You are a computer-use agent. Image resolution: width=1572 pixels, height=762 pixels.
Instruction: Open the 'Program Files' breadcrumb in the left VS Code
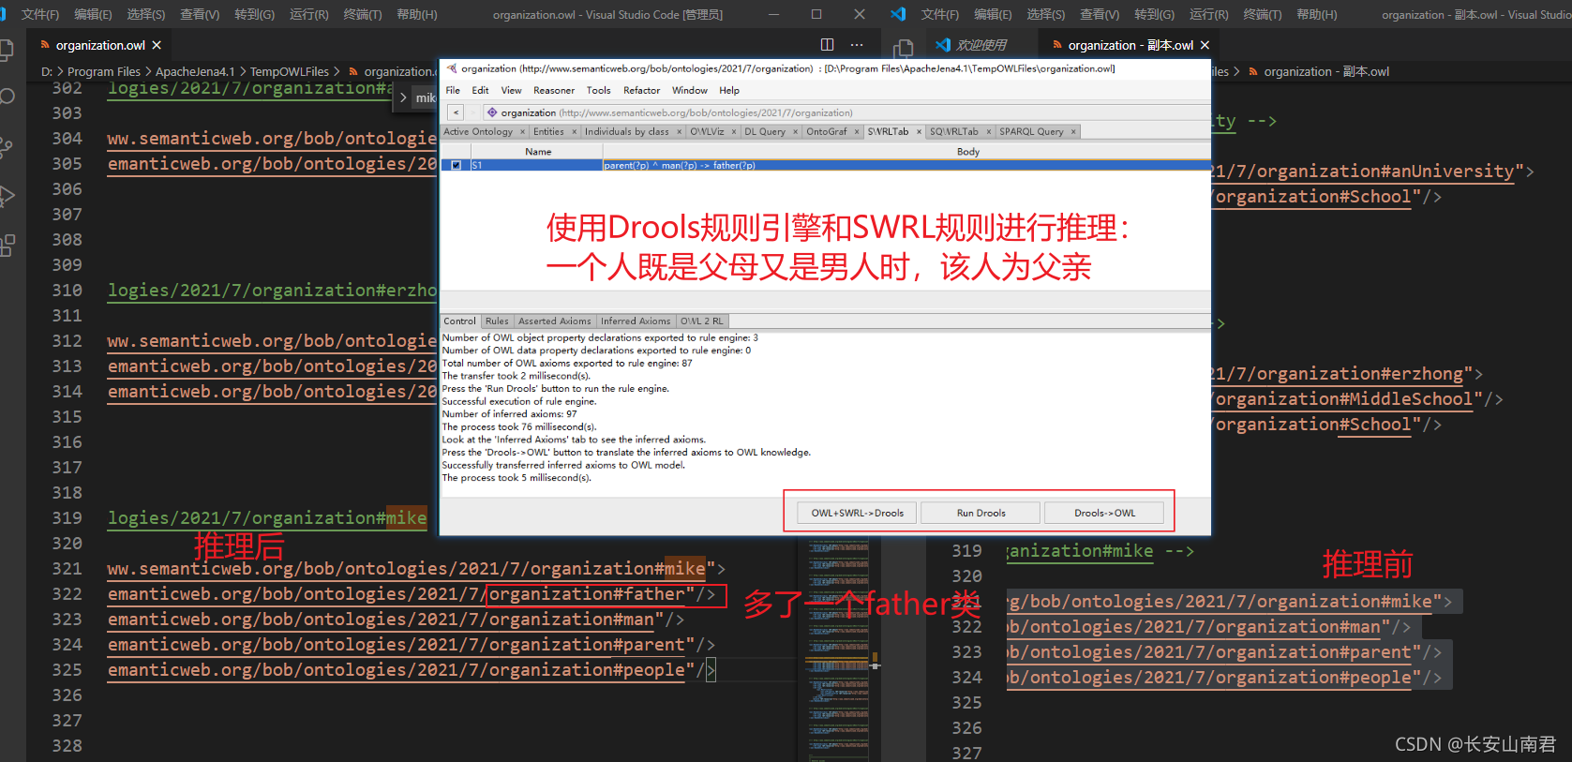pyautogui.click(x=104, y=71)
